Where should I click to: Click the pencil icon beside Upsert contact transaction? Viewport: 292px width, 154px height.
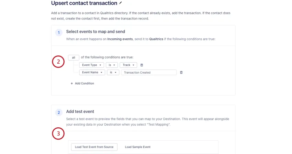120,3
